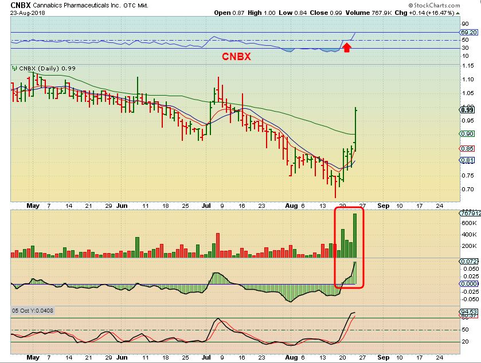Screen dimensions: 481x363
Task: Click the 200K volume axis label
Action: click(x=469, y=246)
